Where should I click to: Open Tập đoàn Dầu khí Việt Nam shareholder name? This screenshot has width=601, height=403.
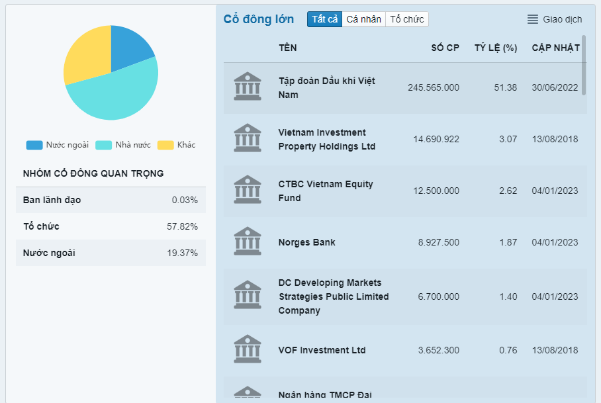coord(326,88)
